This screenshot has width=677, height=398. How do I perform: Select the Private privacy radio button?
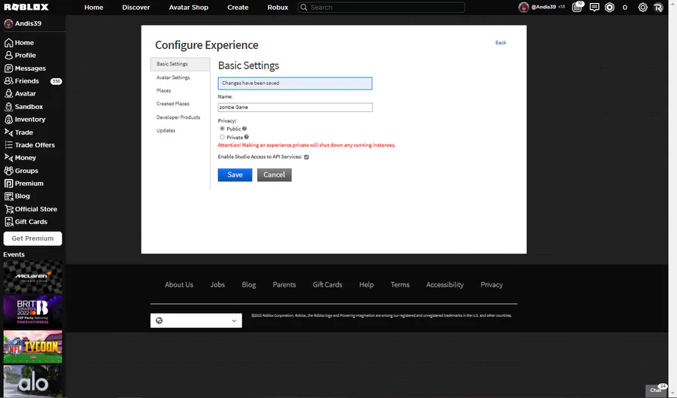tap(222, 137)
